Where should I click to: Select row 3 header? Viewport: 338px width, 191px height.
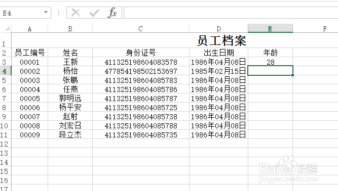click(x=6, y=62)
